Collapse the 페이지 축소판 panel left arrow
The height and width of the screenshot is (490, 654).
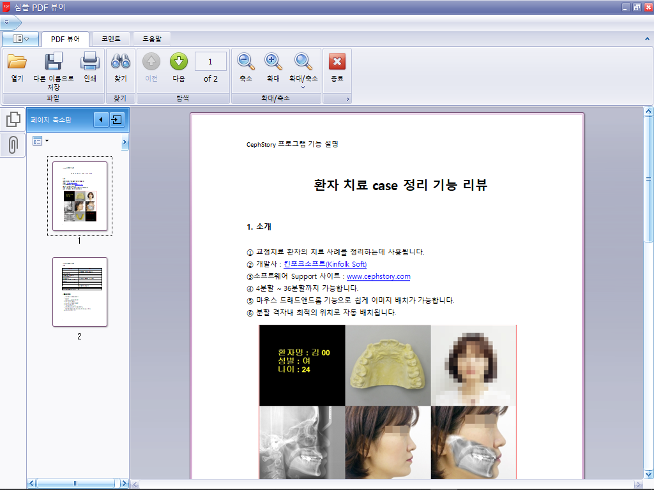[101, 119]
